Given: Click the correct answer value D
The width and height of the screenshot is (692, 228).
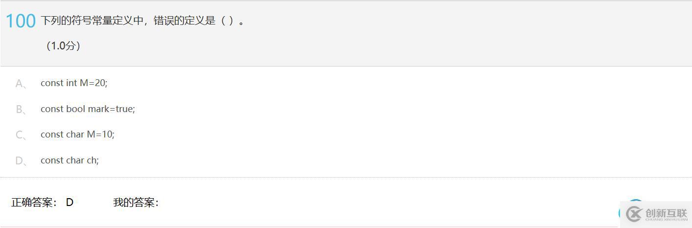Looking at the screenshot, I should coord(69,203).
